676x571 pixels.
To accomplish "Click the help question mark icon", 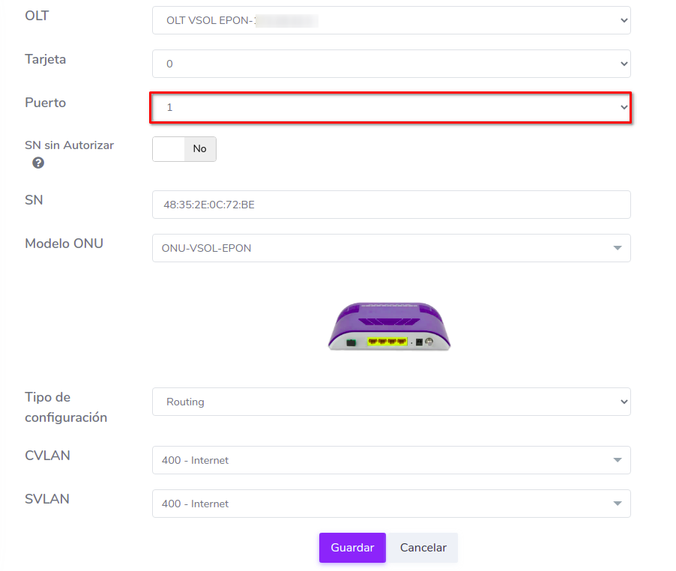I will [x=38, y=163].
